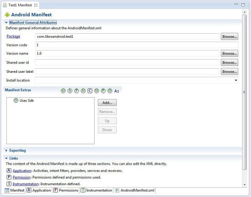Browse for the Version name value
Screen dimensions: 251x197
point(230,54)
